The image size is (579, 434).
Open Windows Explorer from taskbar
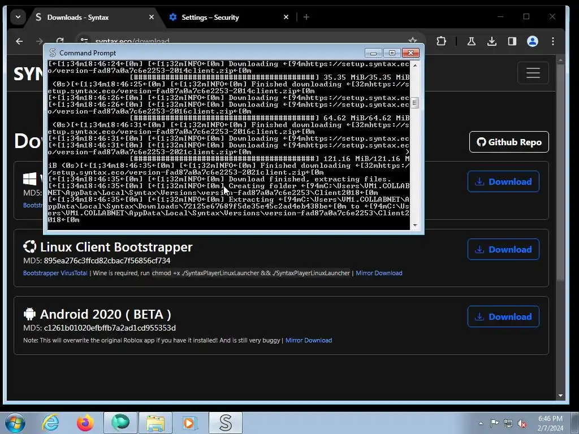tap(155, 423)
